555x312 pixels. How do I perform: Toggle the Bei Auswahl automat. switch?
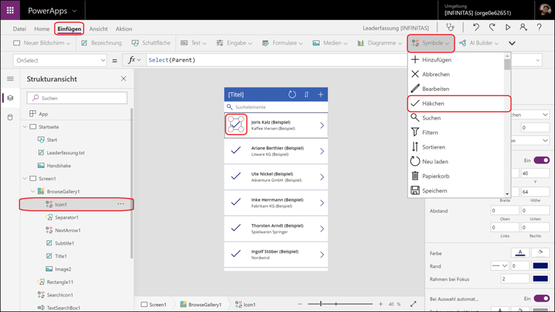pos(542,299)
